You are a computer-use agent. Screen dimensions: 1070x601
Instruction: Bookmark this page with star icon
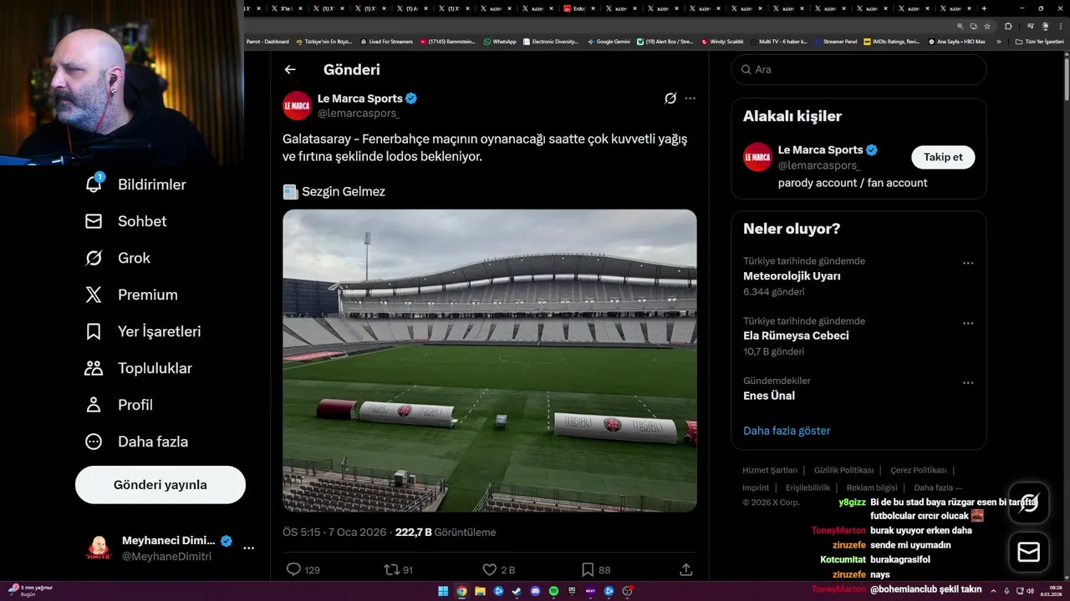(x=987, y=26)
